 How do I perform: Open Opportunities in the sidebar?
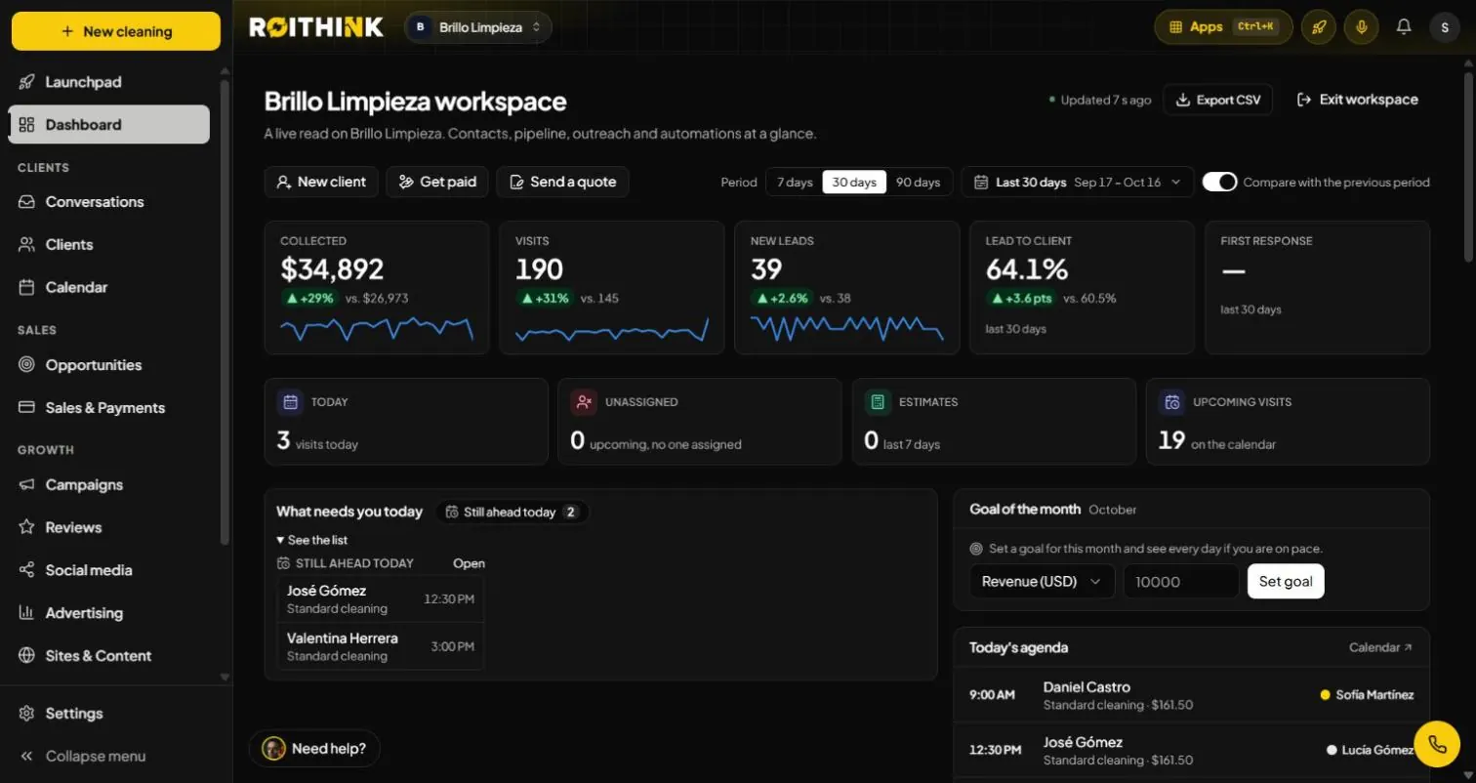click(109, 365)
